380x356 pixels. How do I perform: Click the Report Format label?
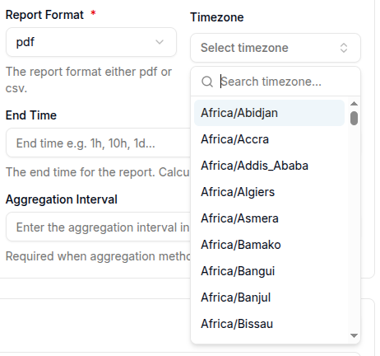[44, 15]
